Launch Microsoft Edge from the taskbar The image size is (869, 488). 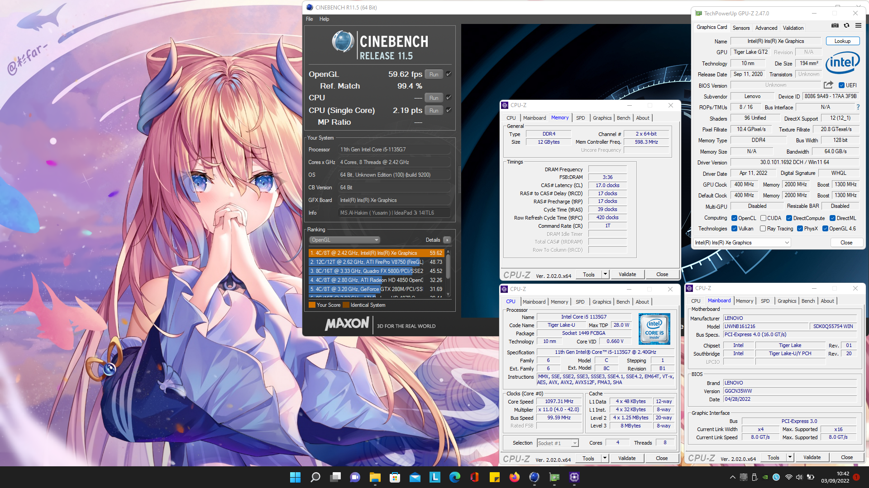455,477
